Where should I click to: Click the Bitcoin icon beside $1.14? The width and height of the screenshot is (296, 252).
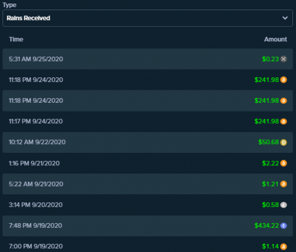[284, 247]
